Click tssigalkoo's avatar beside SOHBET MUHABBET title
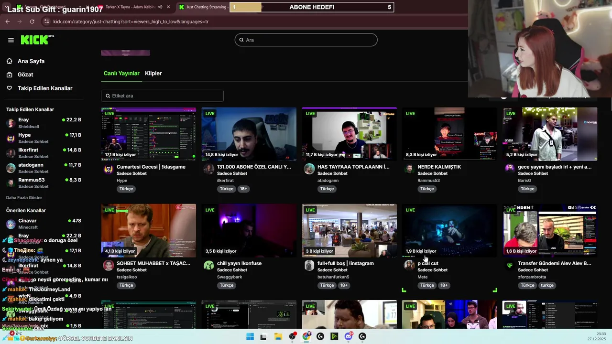612x344 pixels. (x=109, y=265)
